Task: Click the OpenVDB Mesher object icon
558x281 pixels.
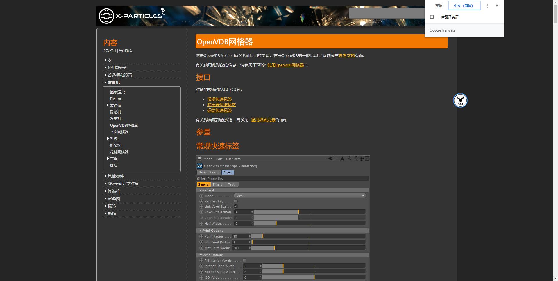Action: [x=200, y=166]
